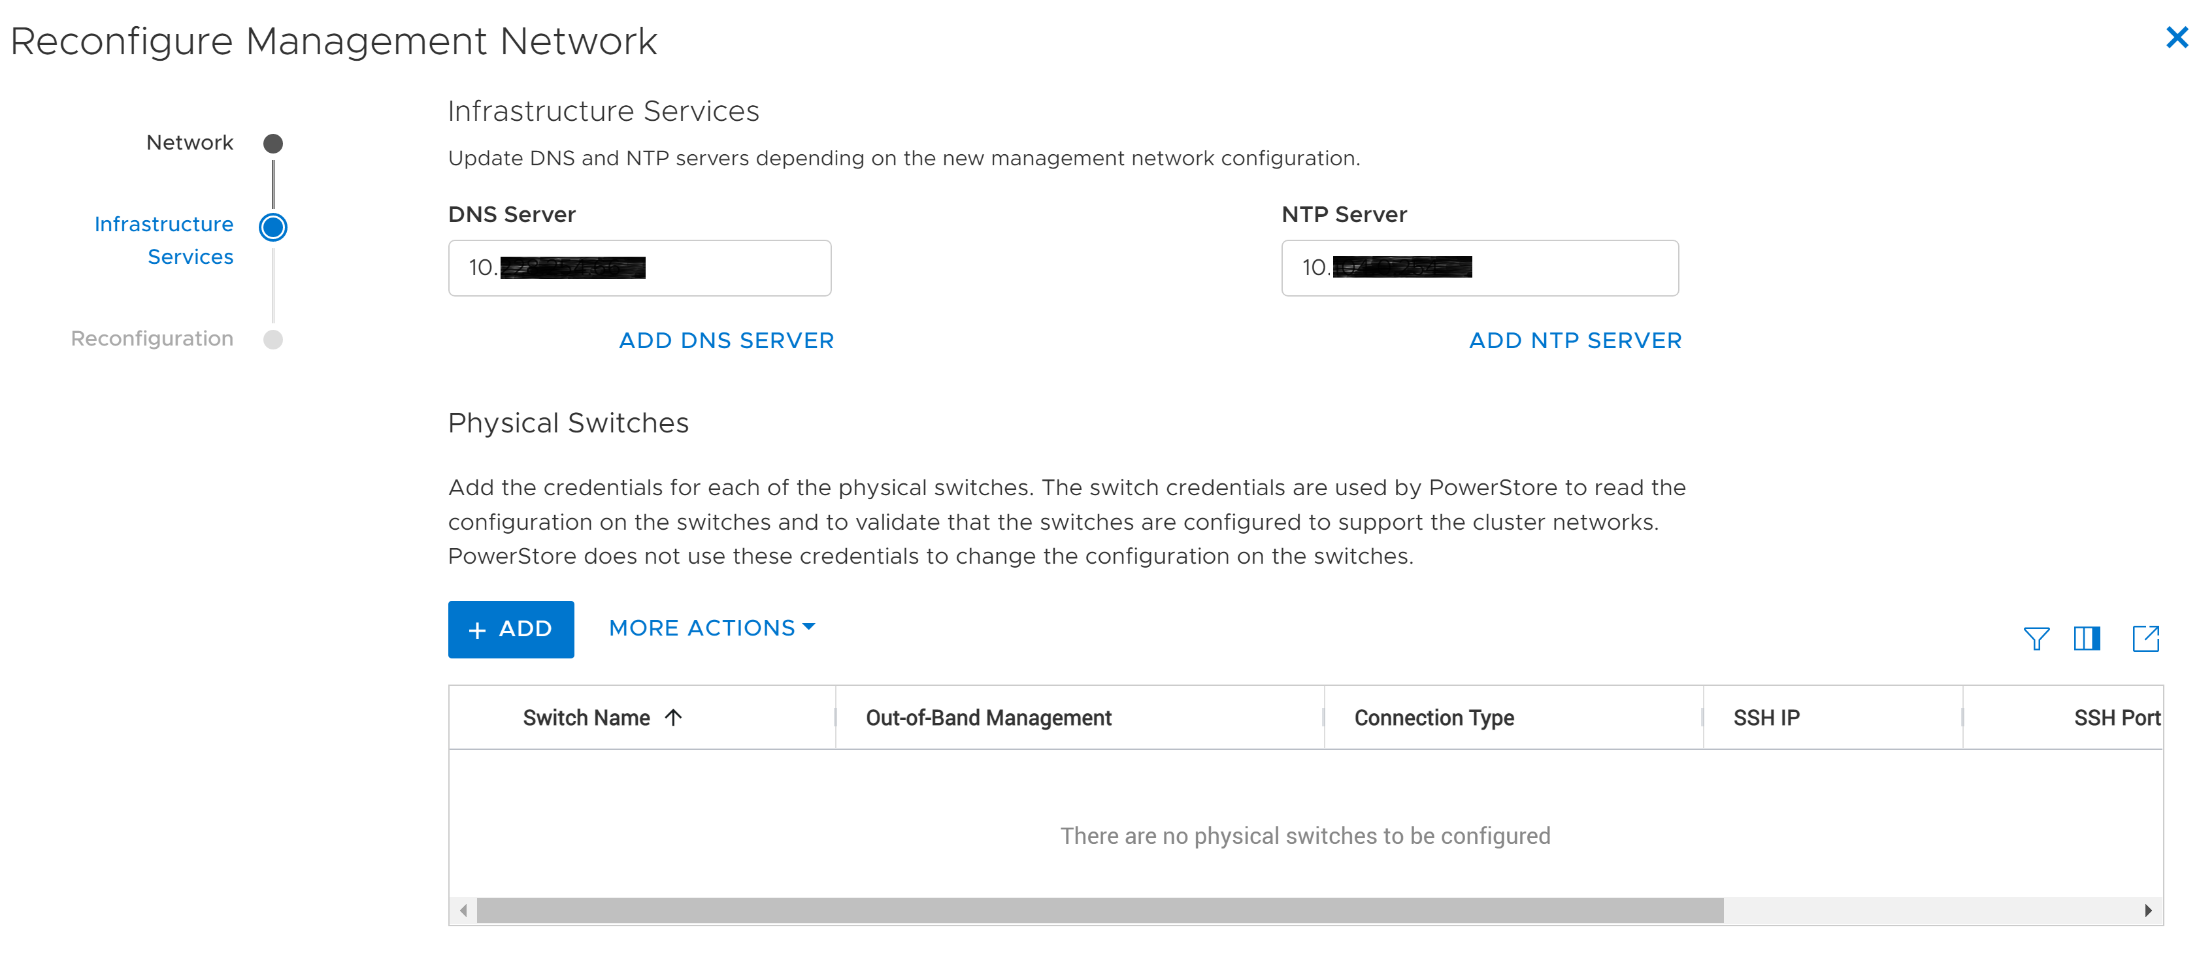
Task: Close the Reconfigure Management Network dialog
Action: (x=2176, y=37)
